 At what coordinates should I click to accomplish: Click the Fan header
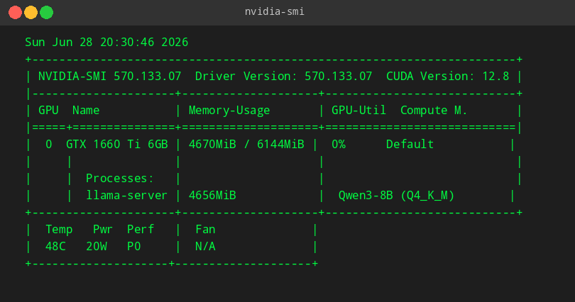(205, 230)
